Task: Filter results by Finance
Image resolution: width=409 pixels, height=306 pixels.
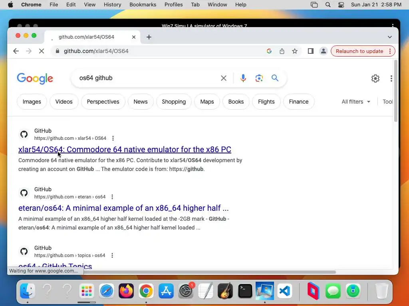Action: coord(299,102)
